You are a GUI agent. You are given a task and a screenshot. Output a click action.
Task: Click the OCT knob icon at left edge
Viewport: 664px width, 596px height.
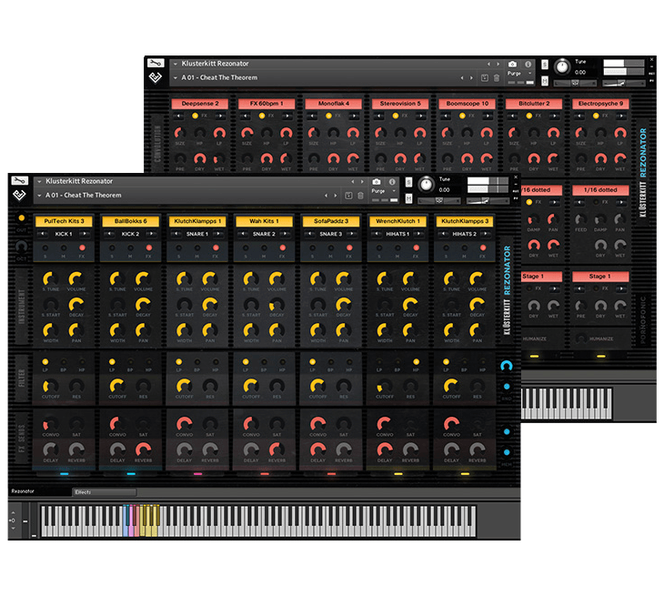pos(21,246)
